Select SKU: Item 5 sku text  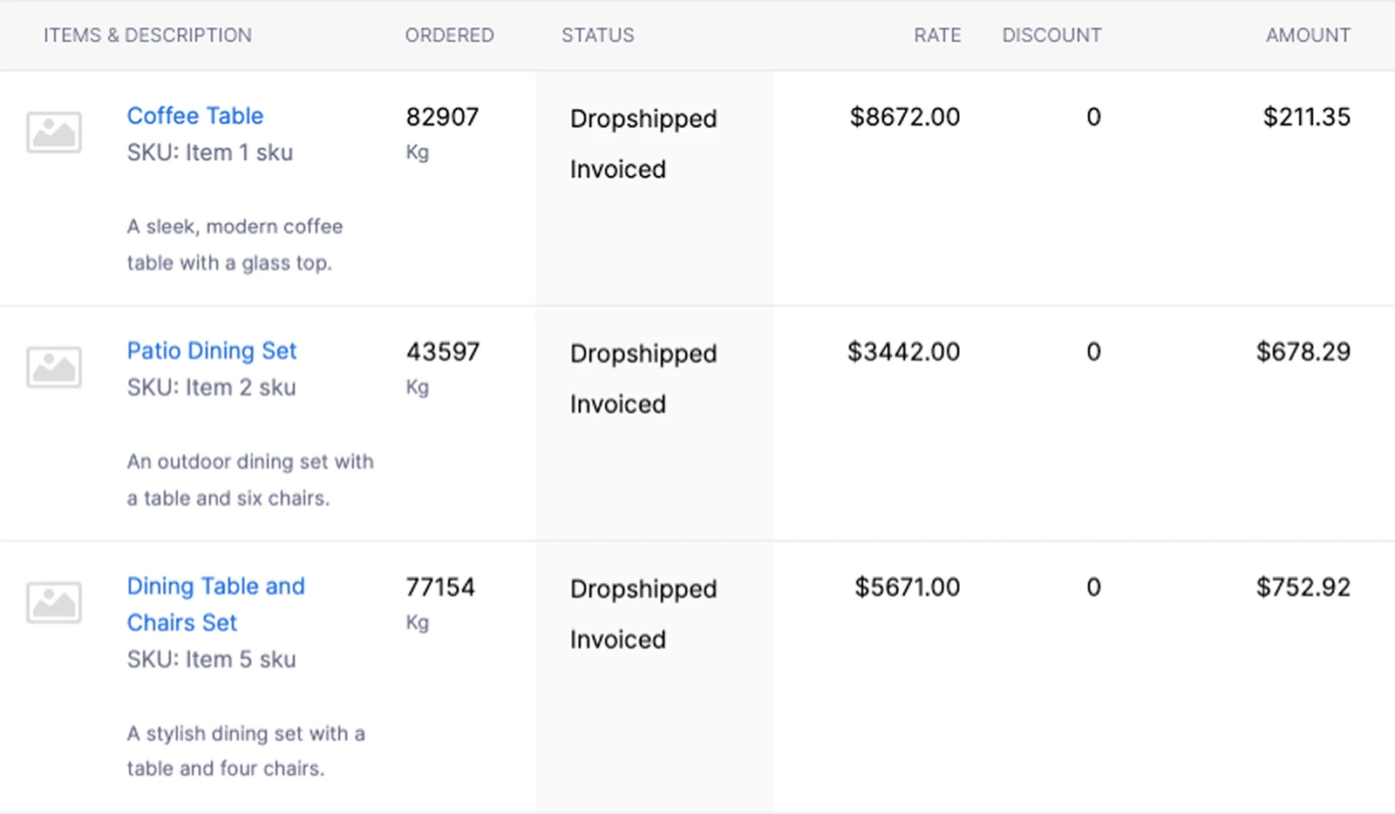(212, 660)
